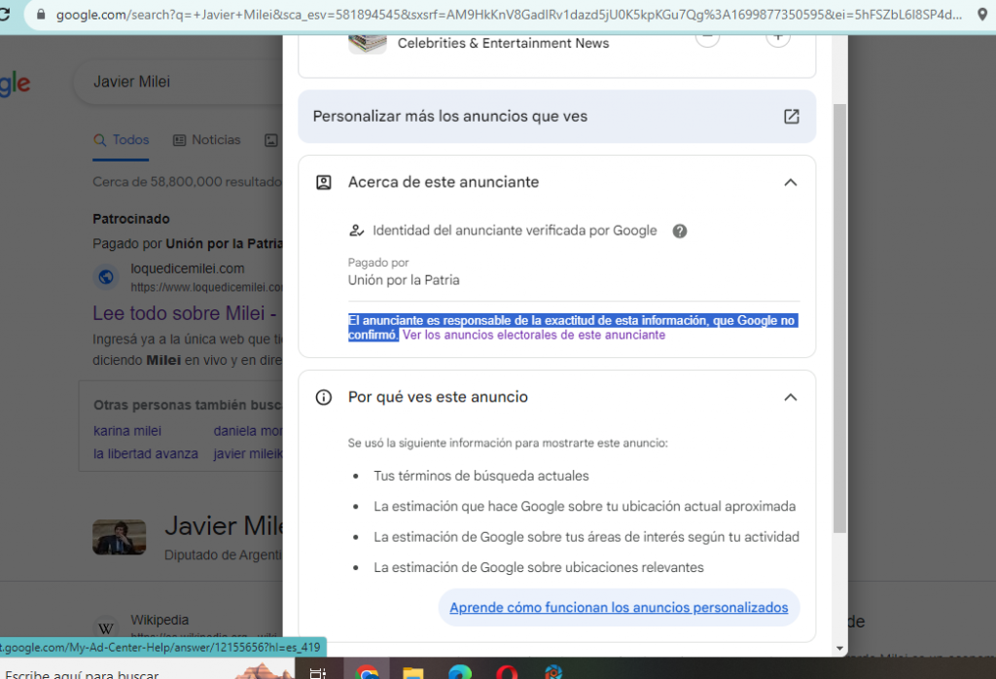Launch Opera browser from the taskbar

508,671
